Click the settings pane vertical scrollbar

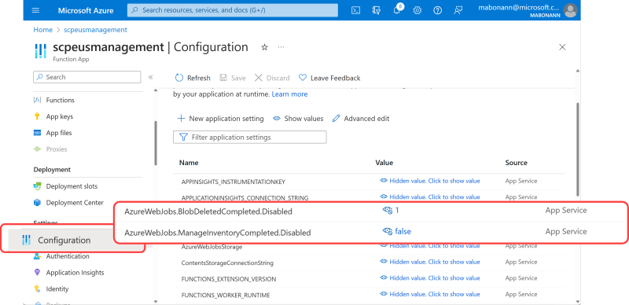(578, 149)
